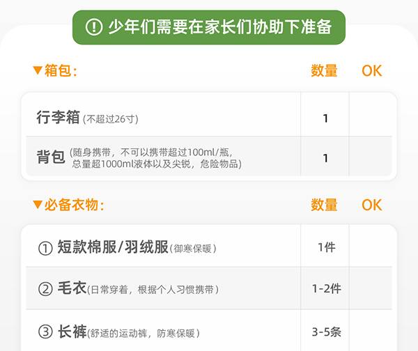
Task: Check off 长裤 in the OK column
Action: [x=372, y=330]
